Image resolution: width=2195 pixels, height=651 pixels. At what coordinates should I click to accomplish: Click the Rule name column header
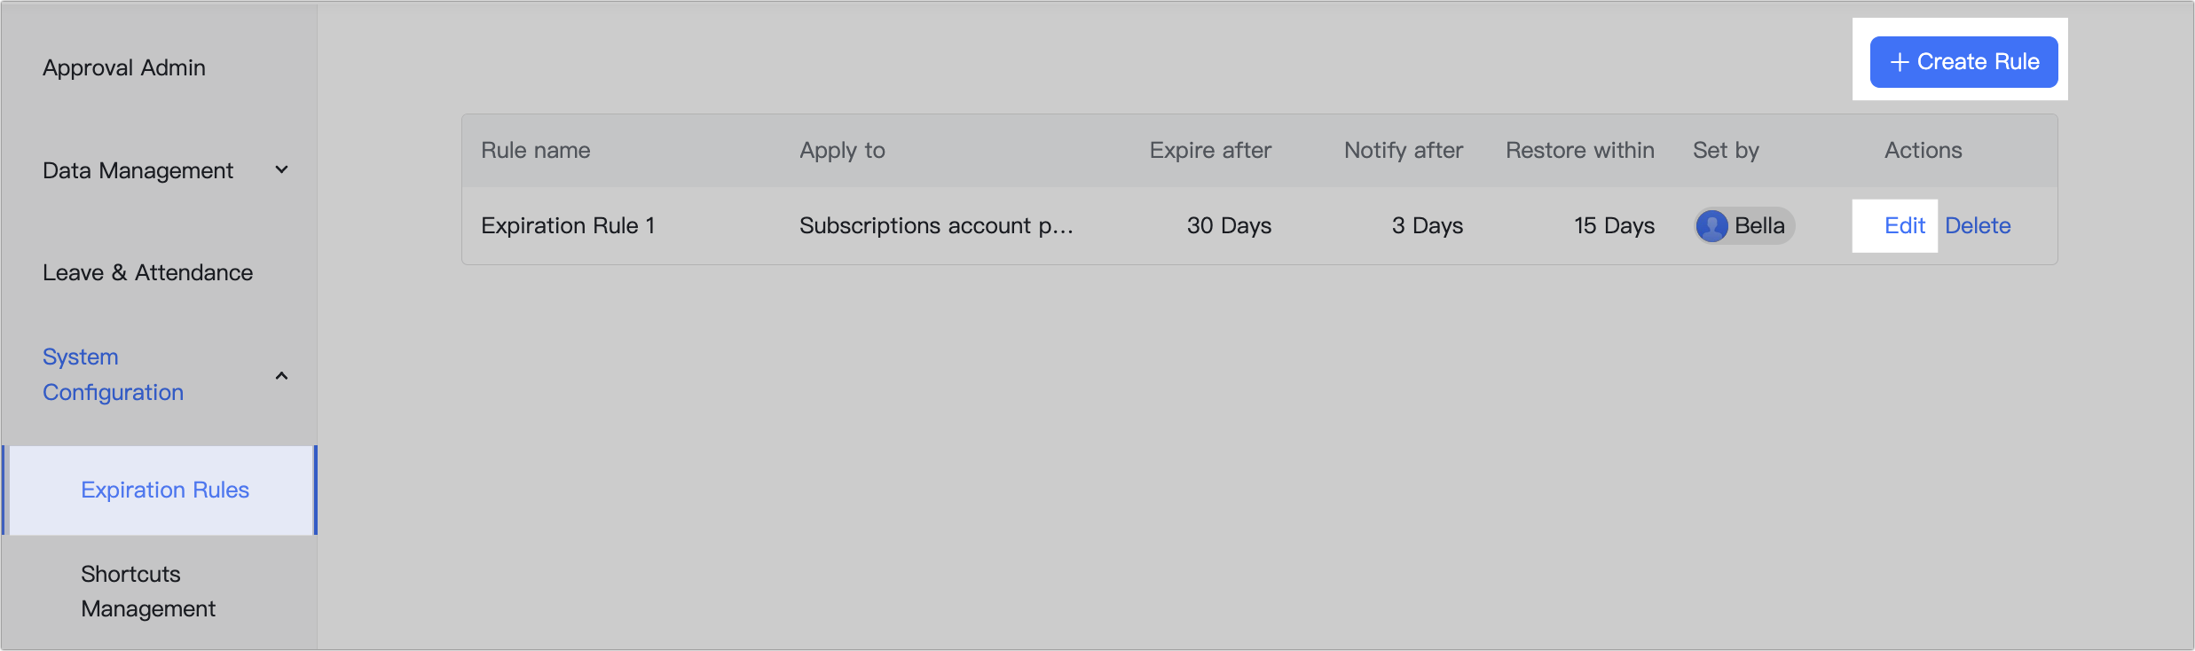tap(535, 150)
